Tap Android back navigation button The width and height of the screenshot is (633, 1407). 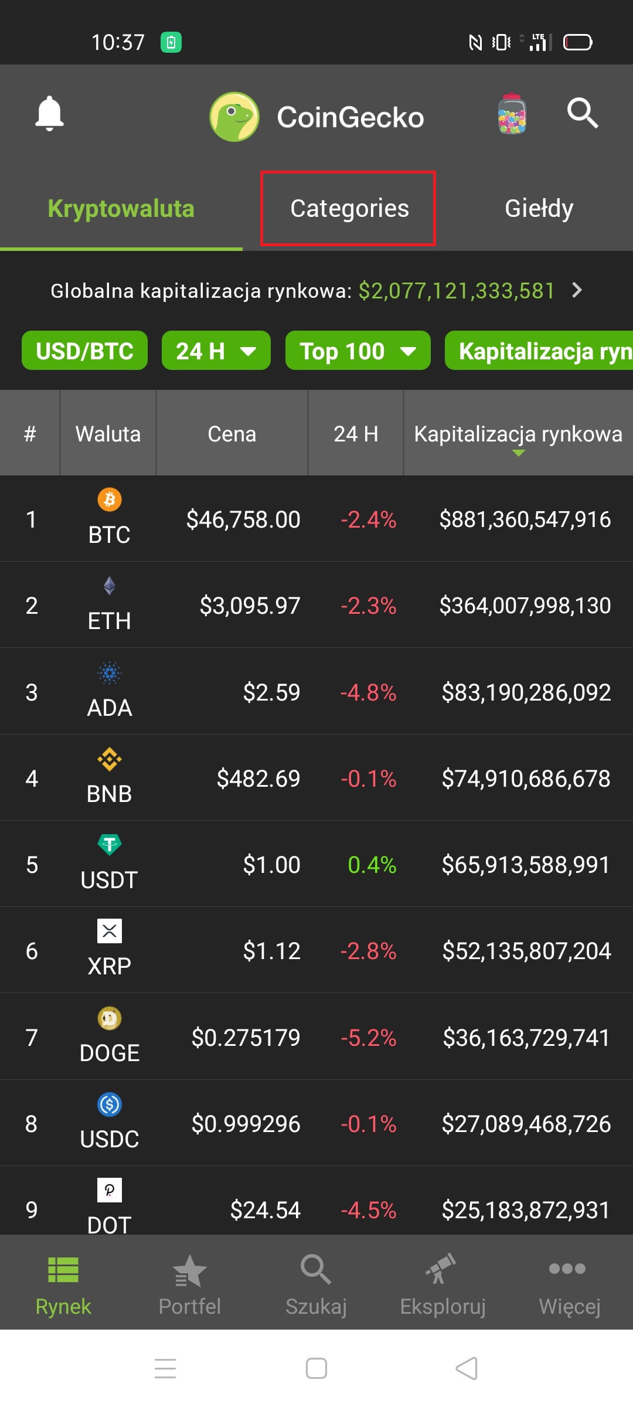[467, 1368]
